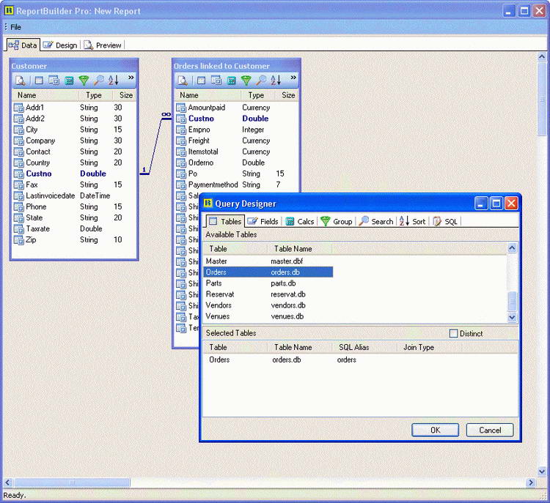Click Fields icon in Orders panel toolbar

pos(216,81)
